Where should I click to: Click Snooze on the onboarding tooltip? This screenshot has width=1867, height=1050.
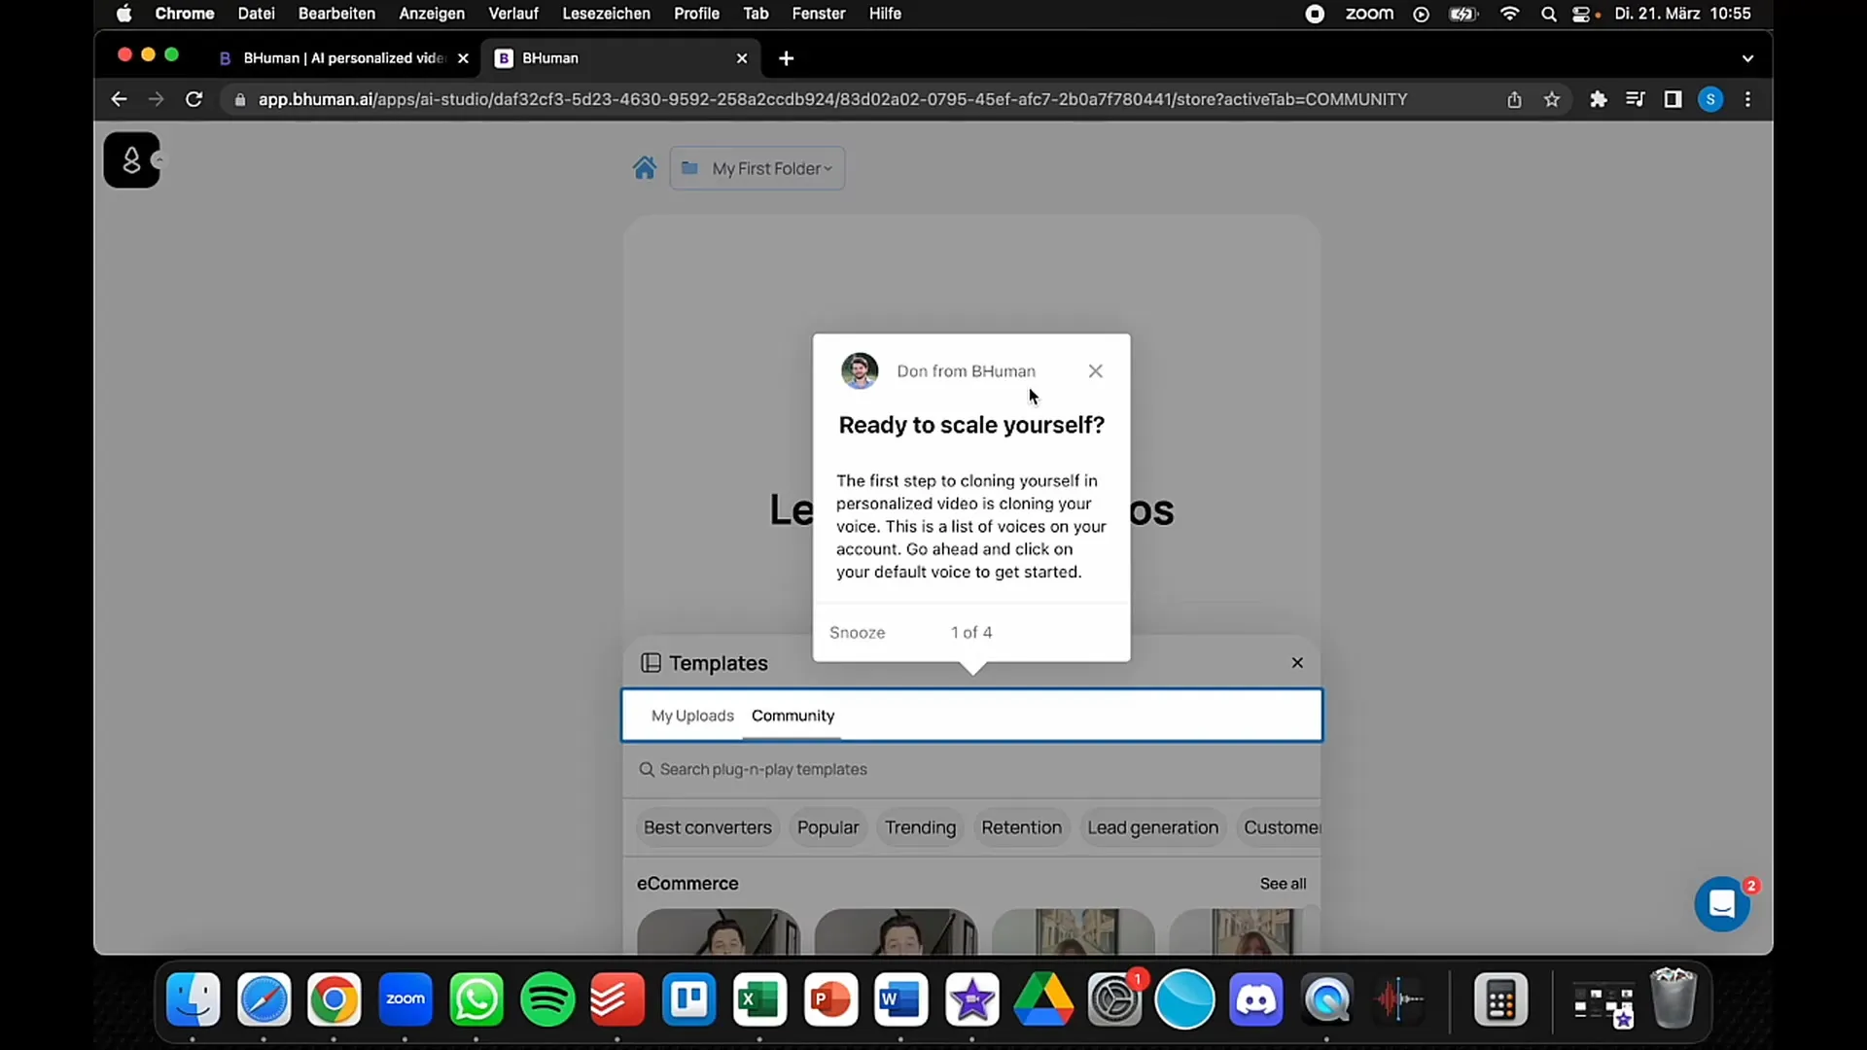click(x=860, y=631)
